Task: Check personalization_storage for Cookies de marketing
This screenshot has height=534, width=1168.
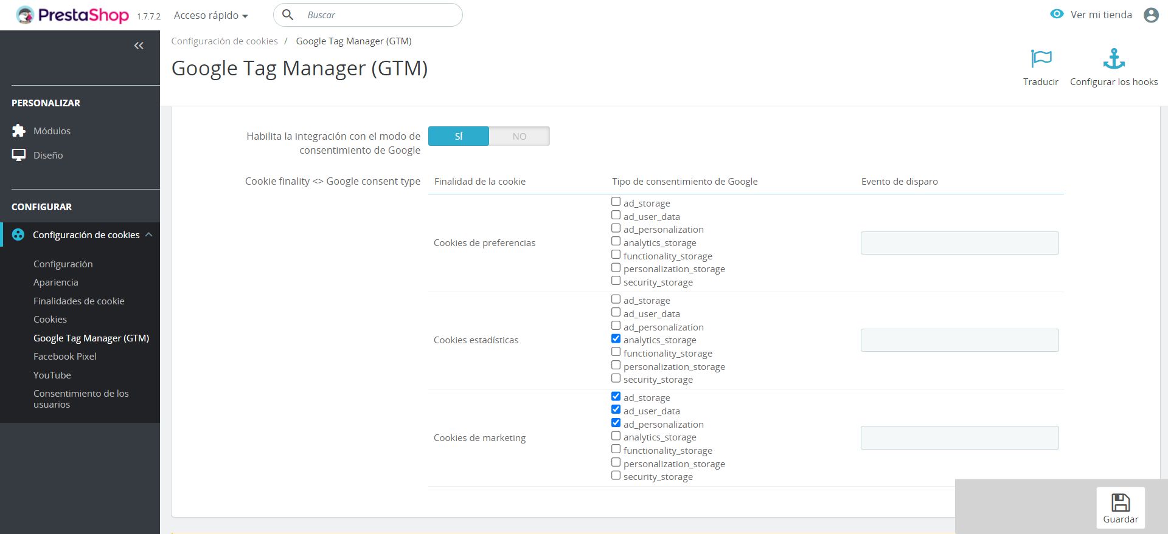Action: point(616,462)
